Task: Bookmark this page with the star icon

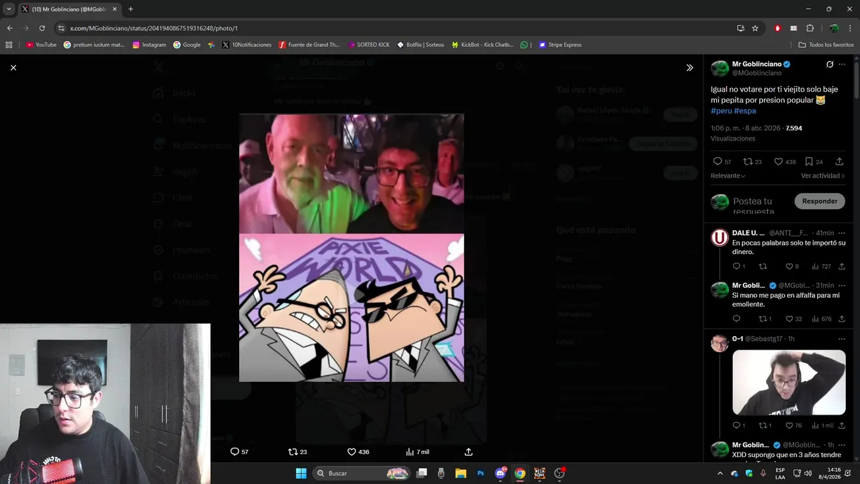Action: point(755,28)
